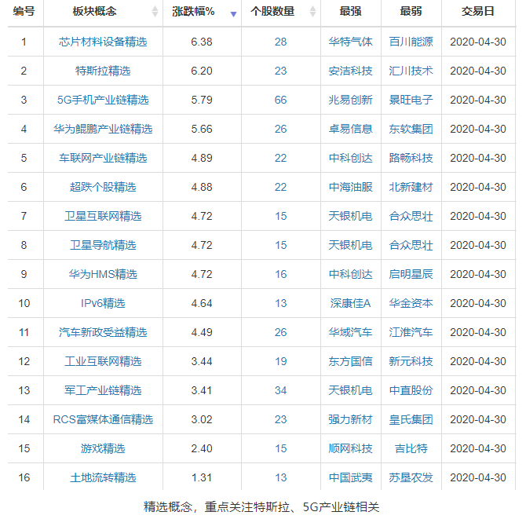
Task: Click stock count 28 in row 1
Action: point(281,42)
